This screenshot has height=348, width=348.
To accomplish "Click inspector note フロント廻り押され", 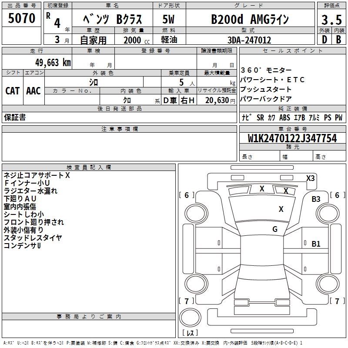I will pos(34,222).
